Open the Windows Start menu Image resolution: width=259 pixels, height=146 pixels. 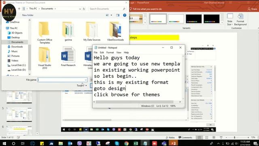click(4, 143)
